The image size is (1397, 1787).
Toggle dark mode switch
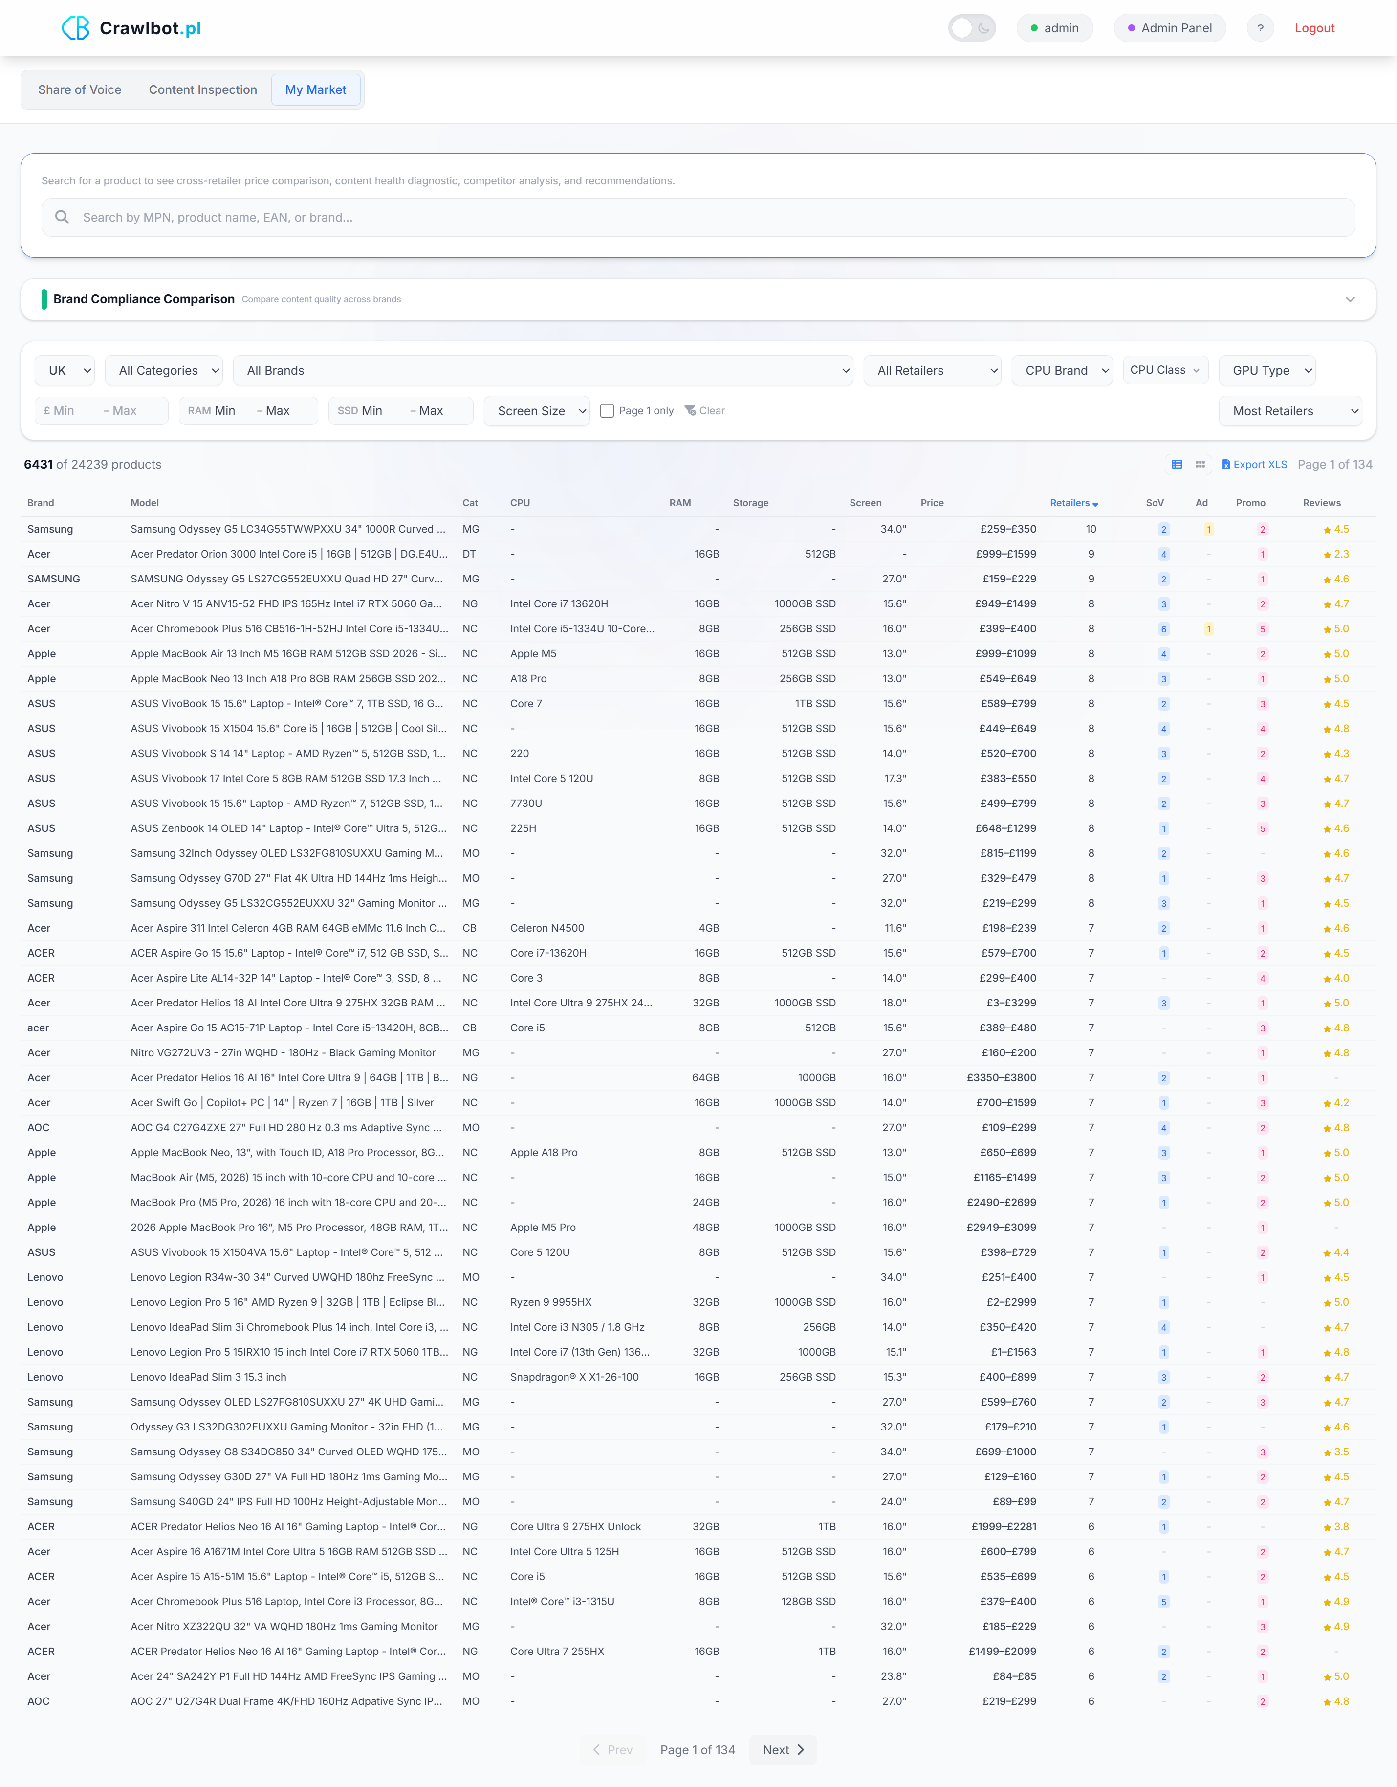pyautogui.click(x=972, y=28)
